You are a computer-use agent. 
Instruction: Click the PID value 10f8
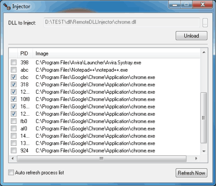25,99
